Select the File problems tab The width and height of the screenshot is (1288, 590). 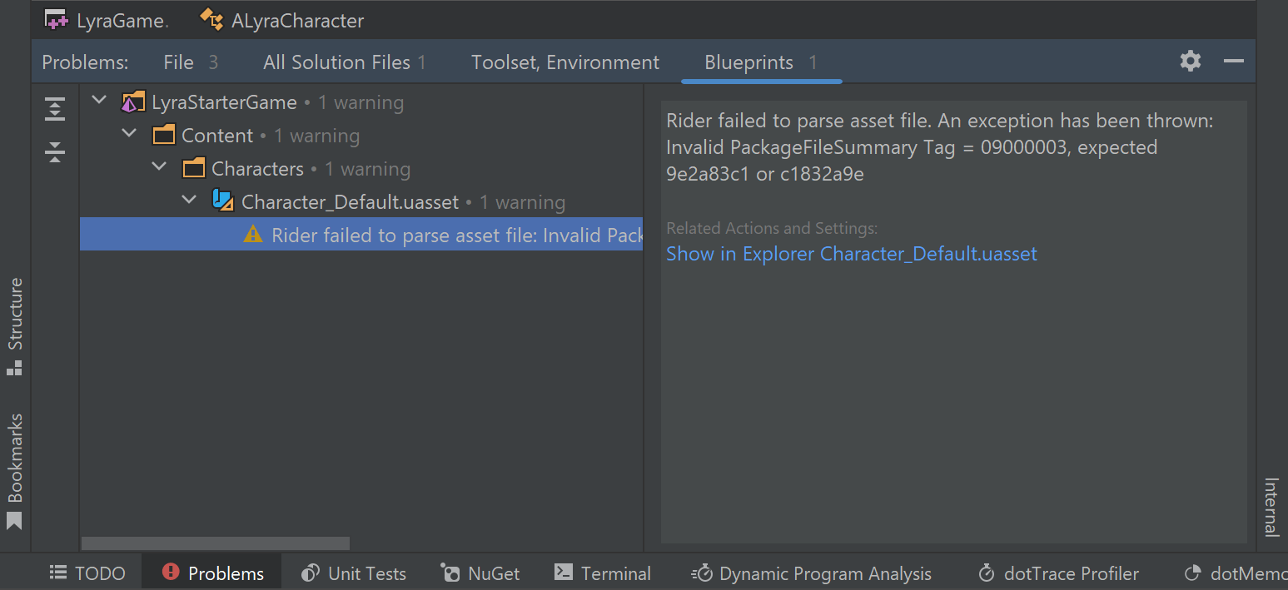(x=191, y=62)
